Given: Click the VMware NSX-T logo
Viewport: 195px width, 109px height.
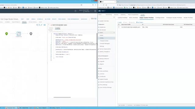Looking at the screenshot, I should click(100, 11).
